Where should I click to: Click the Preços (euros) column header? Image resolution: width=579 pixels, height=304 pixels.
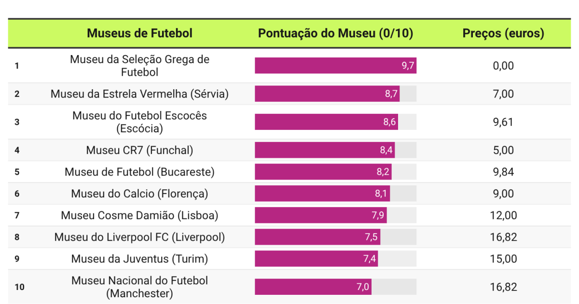[x=503, y=33]
